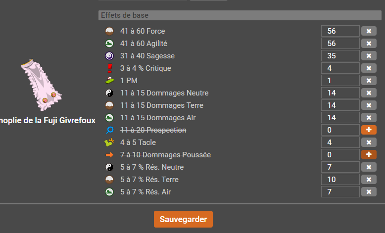Viewport: 385px width, 233px height.
Task: Click the yin-yang Dommages Neutre icon
Action: coord(109,93)
